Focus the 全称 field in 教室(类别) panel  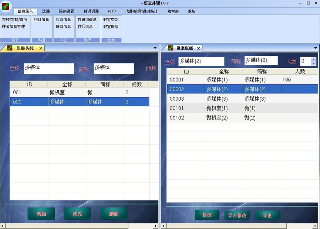[49, 69]
